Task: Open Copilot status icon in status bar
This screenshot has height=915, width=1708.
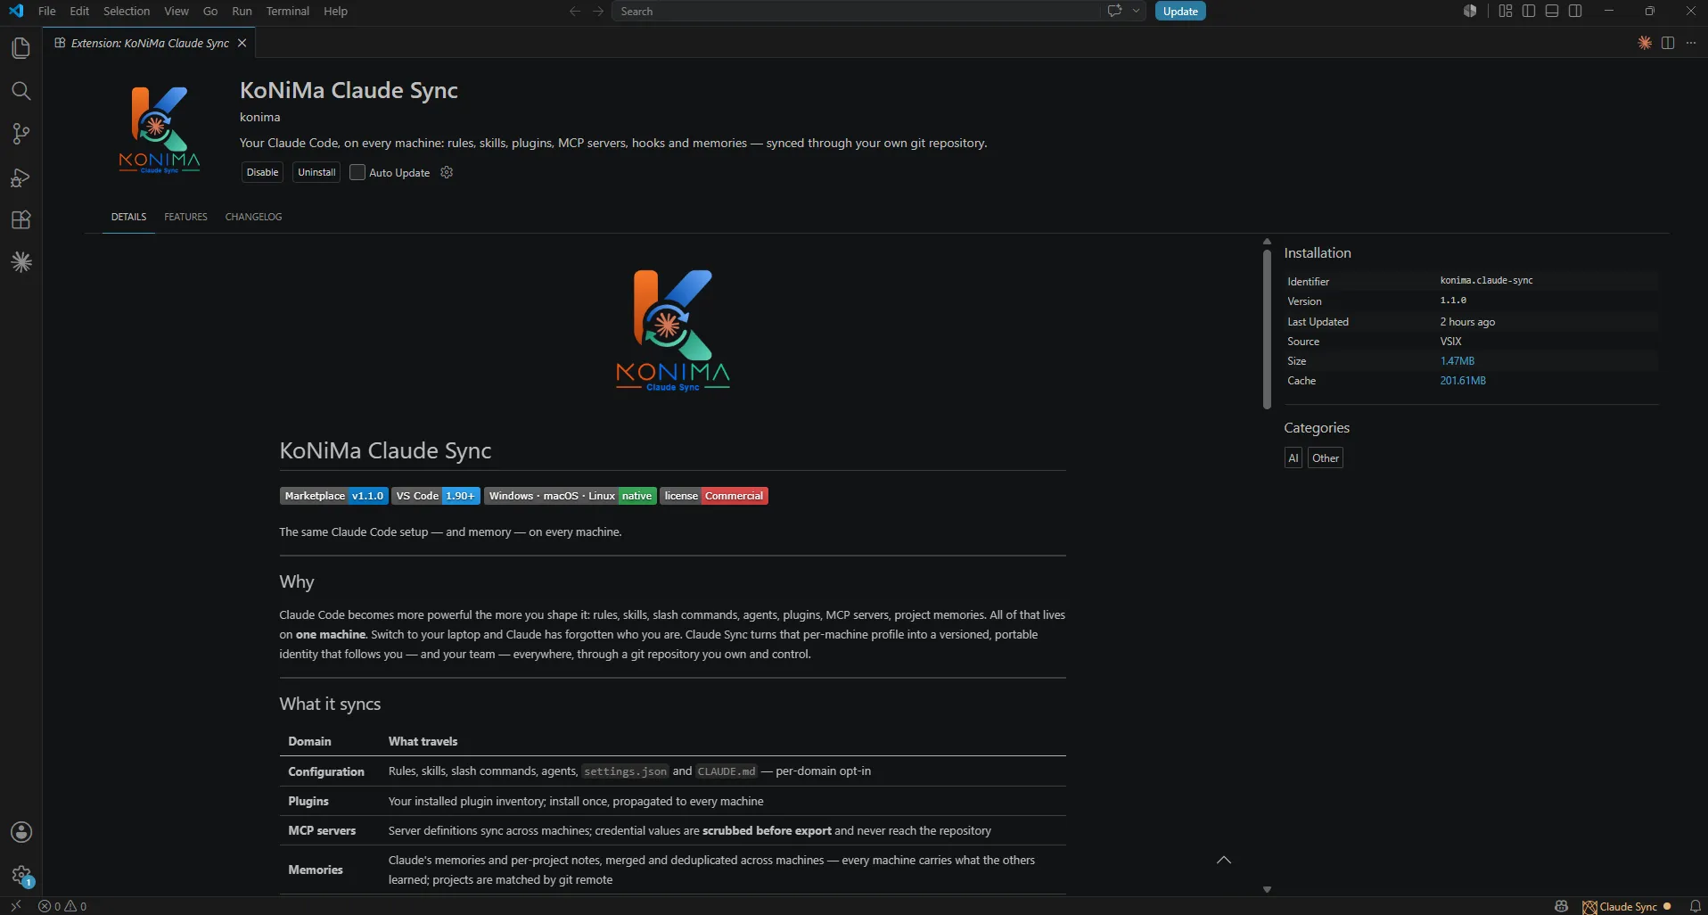Action: coord(1561,906)
